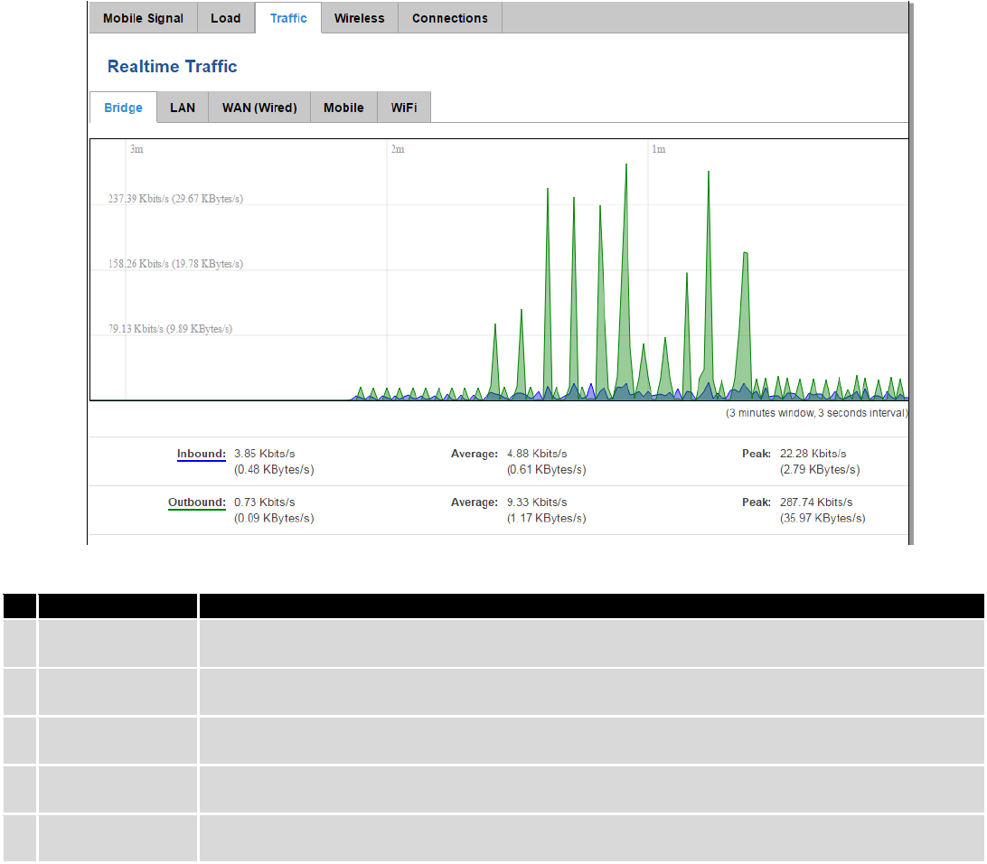987x864 pixels.
Task: Switch to the Load tab
Action: 225,18
